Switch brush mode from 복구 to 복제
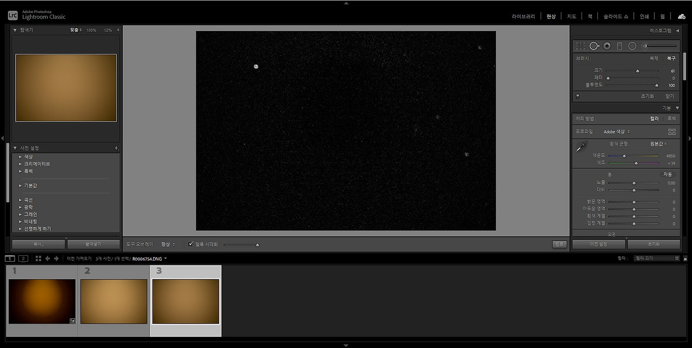 click(x=653, y=58)
